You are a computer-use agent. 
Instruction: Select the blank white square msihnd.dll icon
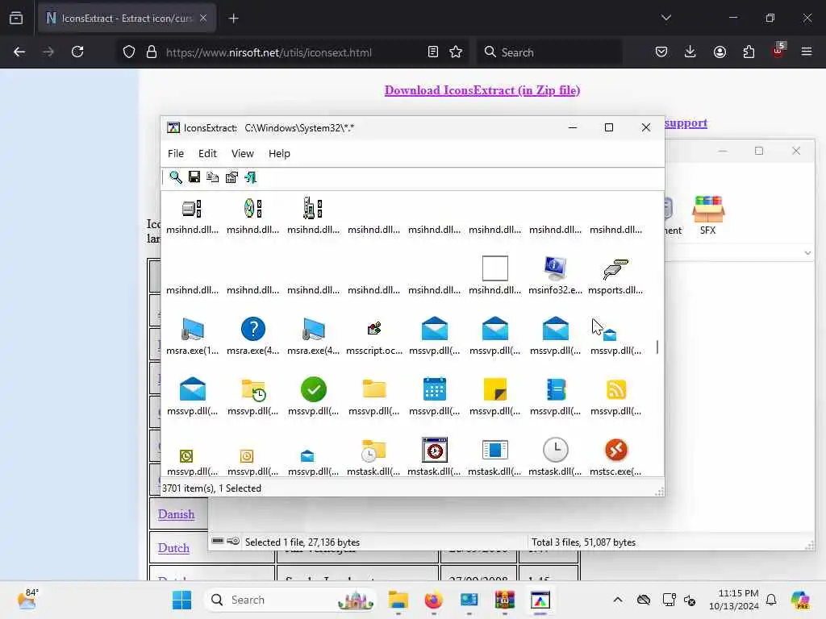click(494, 268)
